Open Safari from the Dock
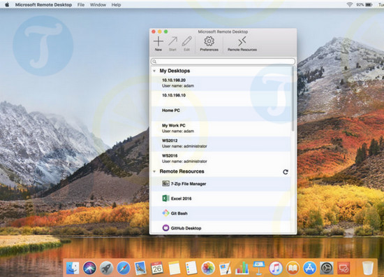Image resolution: width=384 pixels, height=277 pixels. [123, 268]
